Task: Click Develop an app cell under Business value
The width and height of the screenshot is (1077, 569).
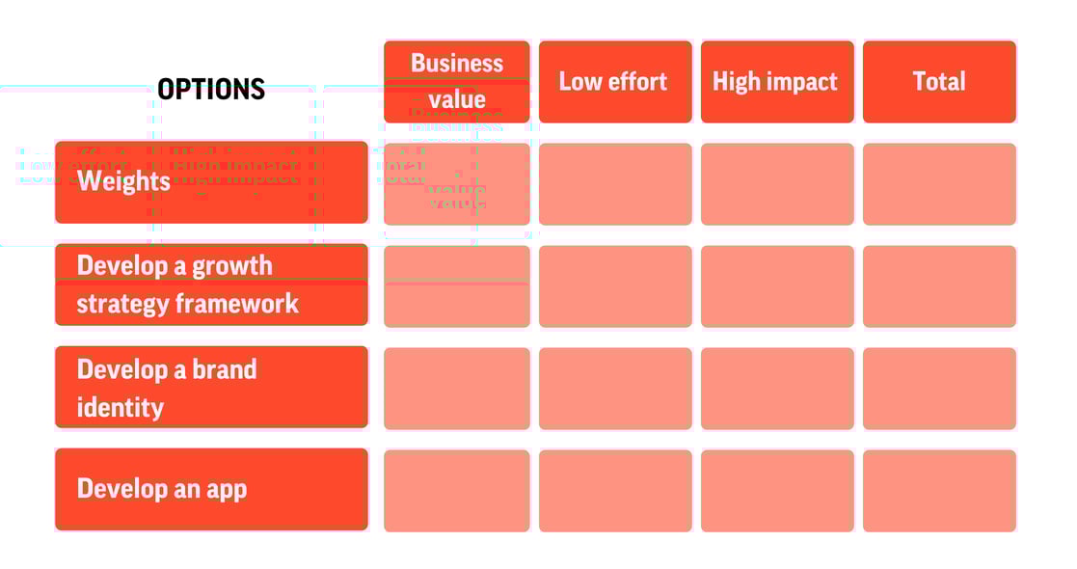Action: pyautogui.click(x=457, y=491)
